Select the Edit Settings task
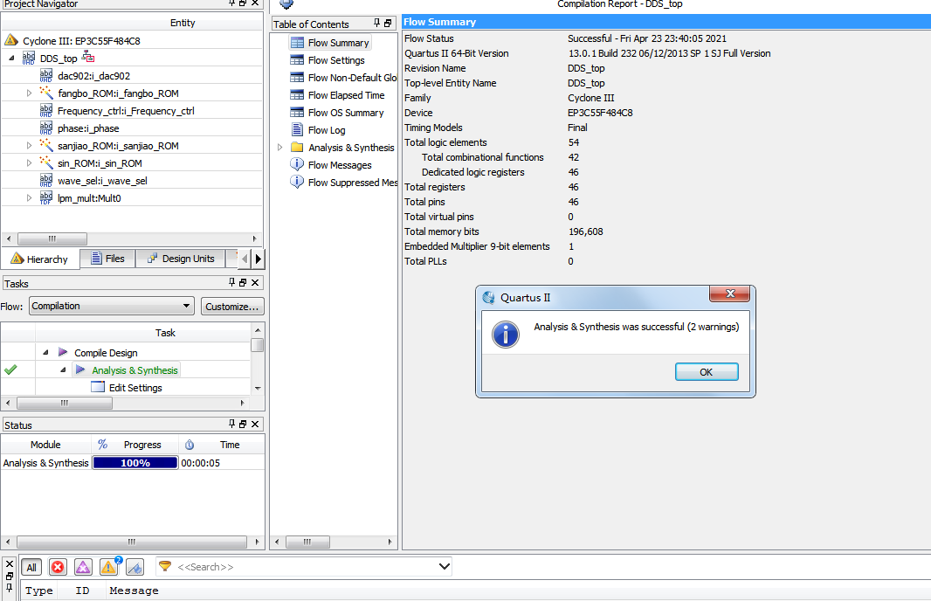Viewport: 931px width, 601px height. 135,388
